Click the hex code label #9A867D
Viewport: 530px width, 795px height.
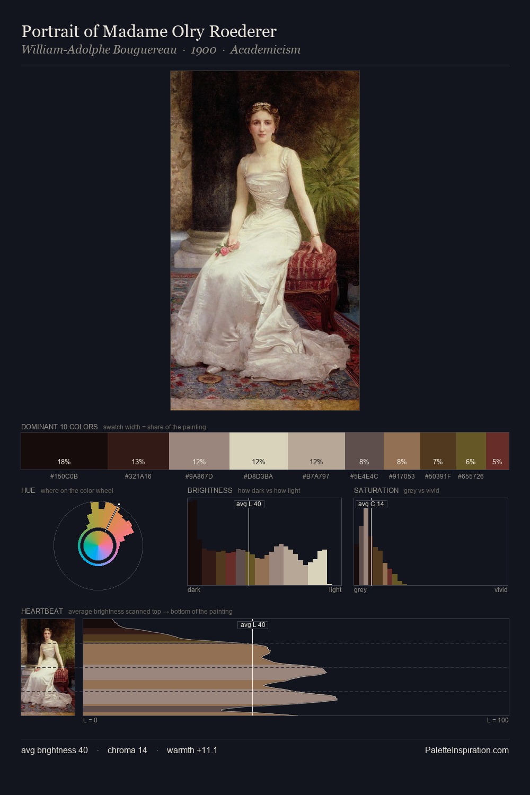tap(199, 476)
